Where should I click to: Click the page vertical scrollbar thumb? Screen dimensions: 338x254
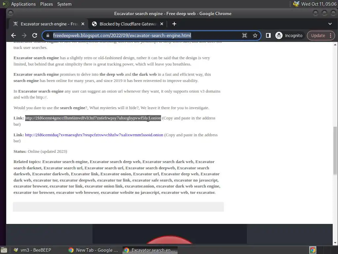[x=335, y=150]
